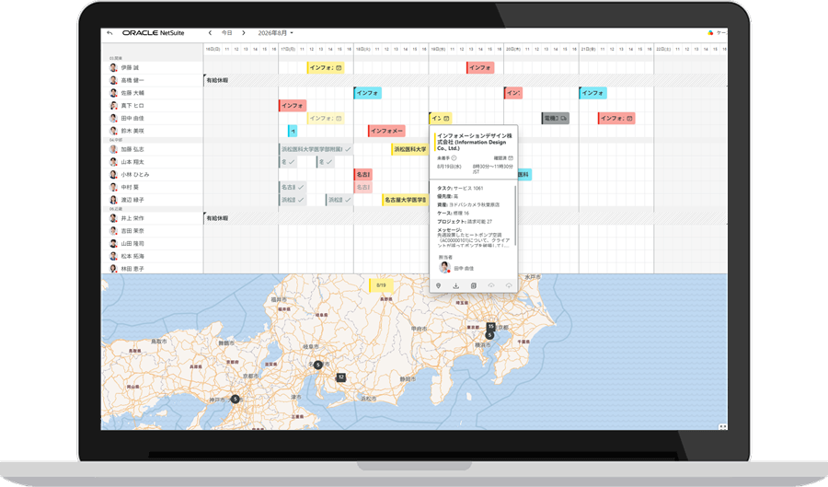
Task: Select resource row 松本 拓海
Action: pyautogui.click(x=152, y=256)
